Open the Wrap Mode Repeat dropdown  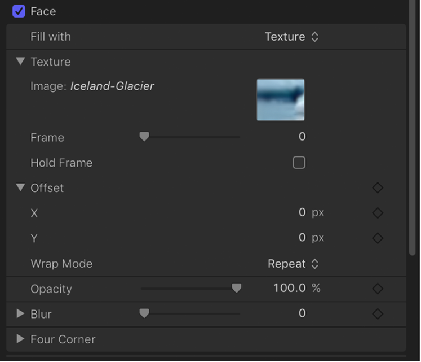293,264
